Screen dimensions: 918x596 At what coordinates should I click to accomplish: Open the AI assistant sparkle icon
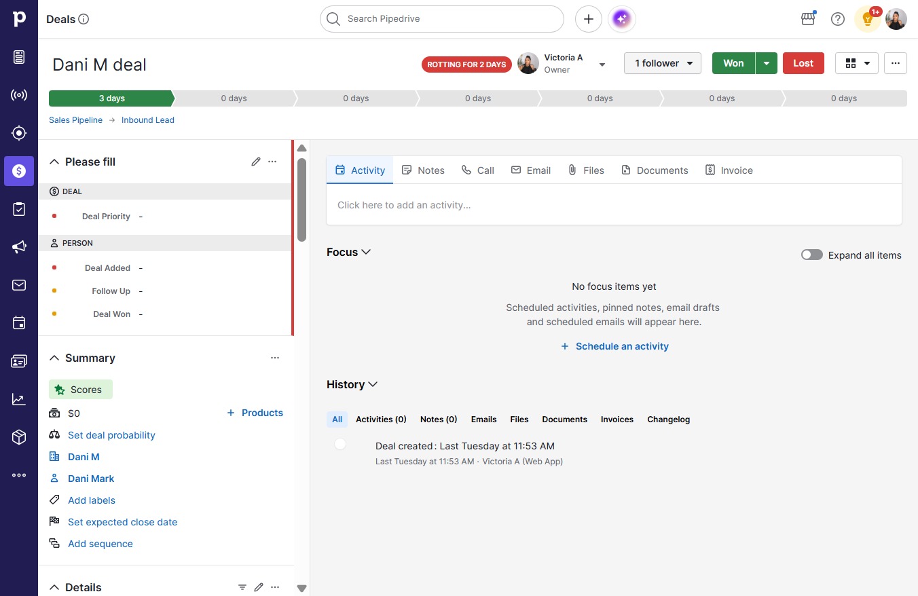[623, 19]
